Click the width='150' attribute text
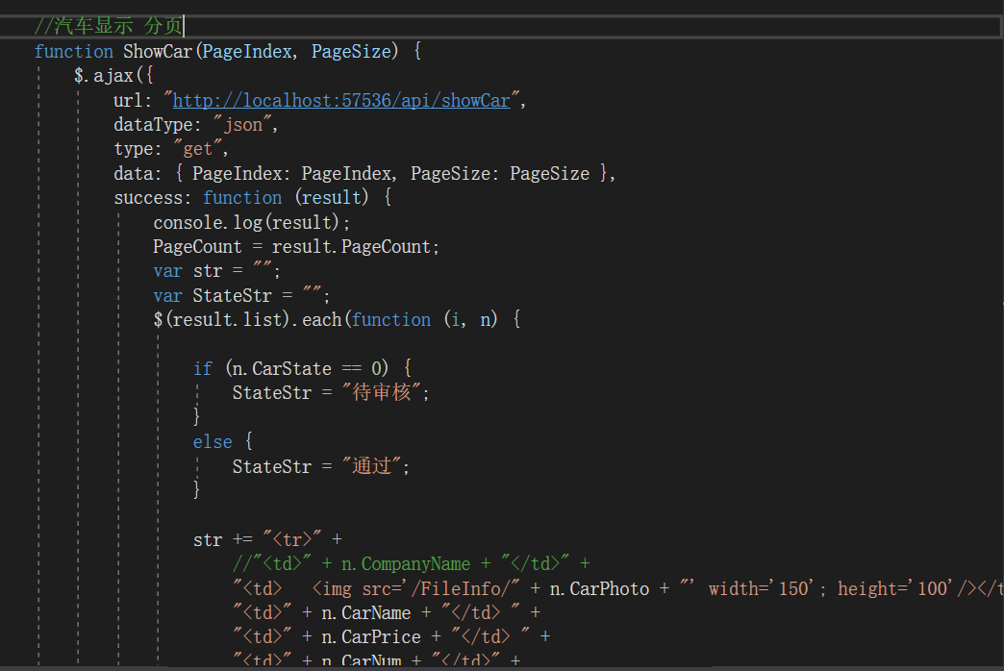The image size is (1004, 671). (761, 587)
